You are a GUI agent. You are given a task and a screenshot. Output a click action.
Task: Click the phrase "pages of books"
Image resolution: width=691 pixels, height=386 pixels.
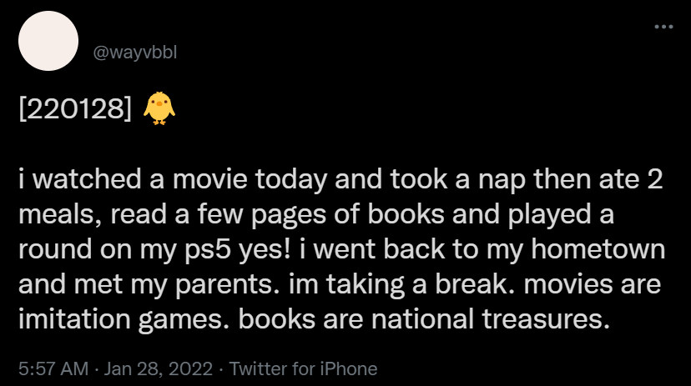(x=348, y=216)
